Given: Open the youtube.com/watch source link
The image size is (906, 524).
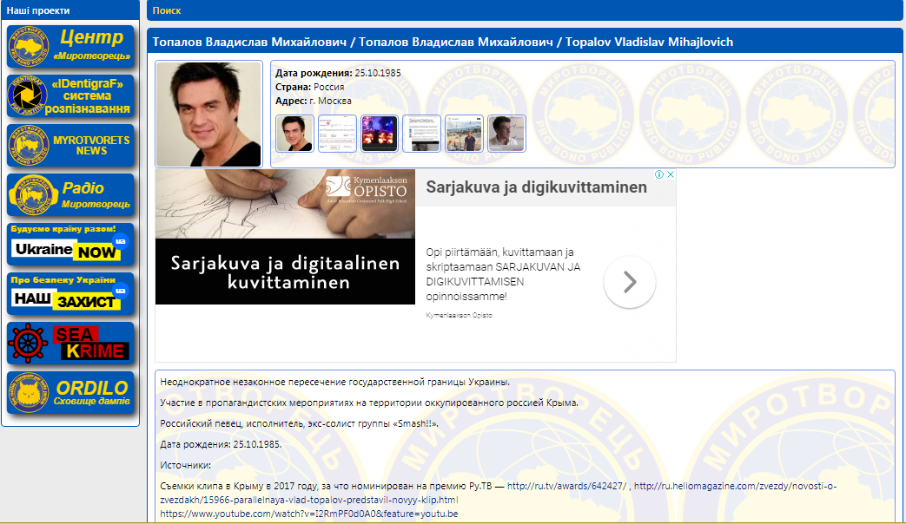Looking at the screenshot, I should (309, 514).
